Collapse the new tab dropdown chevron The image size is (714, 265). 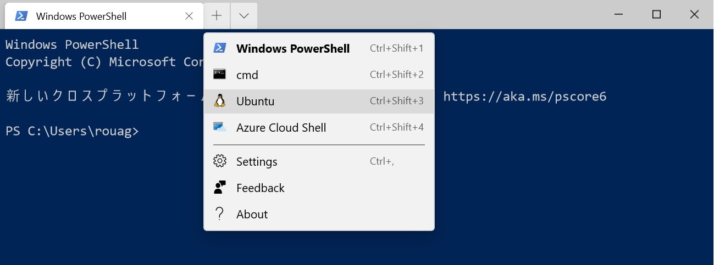pyautogui.click(x=243, y=15)
